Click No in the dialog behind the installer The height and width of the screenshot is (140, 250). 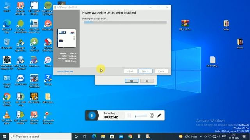point(147,81)
